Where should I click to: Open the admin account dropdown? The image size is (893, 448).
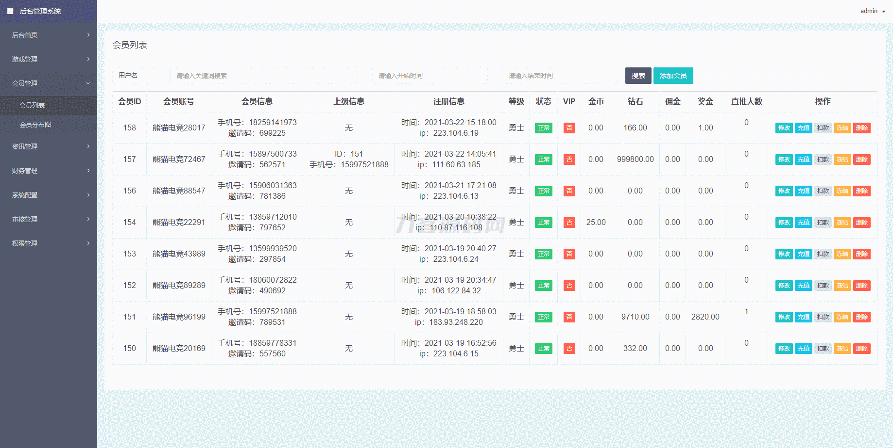[x=873, y=11]
